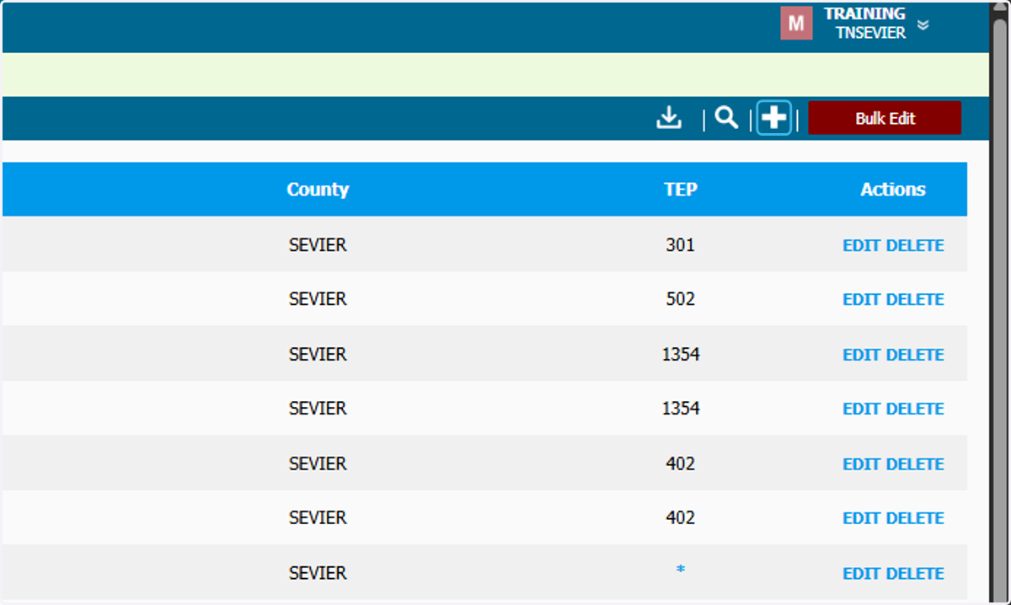Viewport: 1011px width, 605px height.
Task: Click EDIT in the second 1354 row
Action: coord(862,409)
